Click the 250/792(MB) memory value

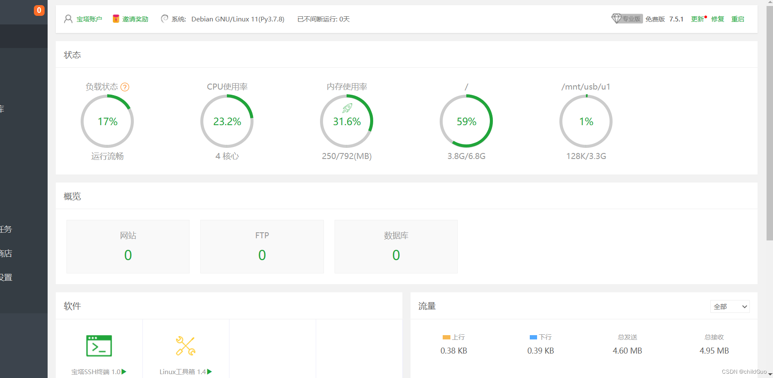click(347, 156)
